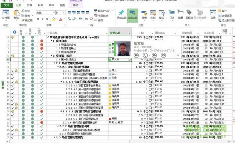The width and height of the screenshot is (235, 143).
Task: Click the unlink tasks broken-chain icon
Action: tap(91, 19)
